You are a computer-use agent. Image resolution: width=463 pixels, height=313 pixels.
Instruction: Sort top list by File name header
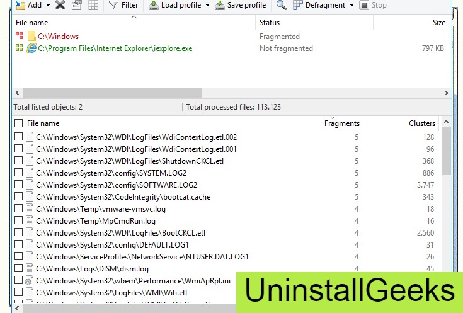[31, 23]
